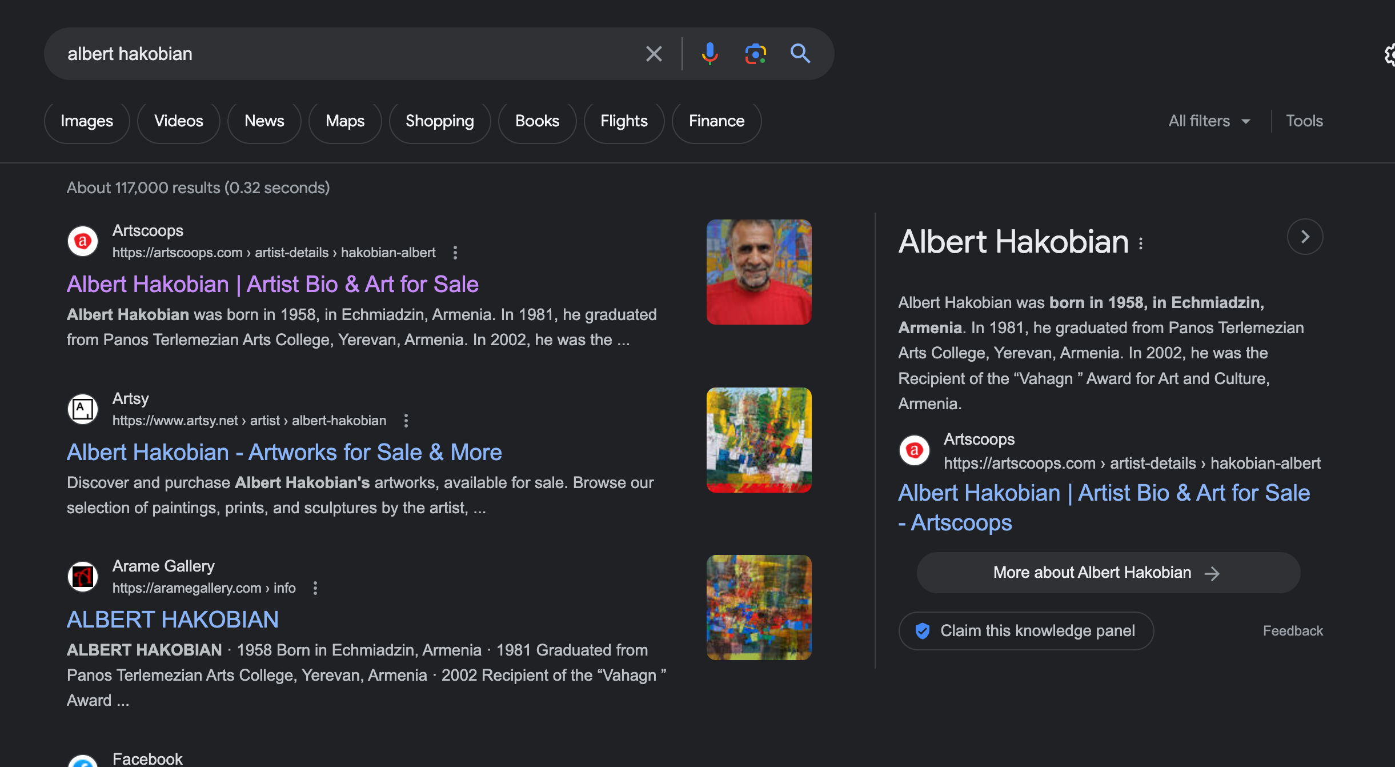The image size is (1395, 767).
Task: Click 'Claim this knowledge panel' button
Action: 1026,631
